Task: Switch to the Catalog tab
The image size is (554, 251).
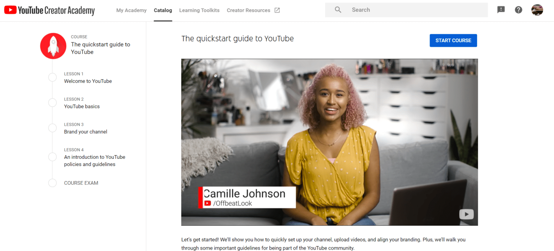Action: [x=163, y=10]
